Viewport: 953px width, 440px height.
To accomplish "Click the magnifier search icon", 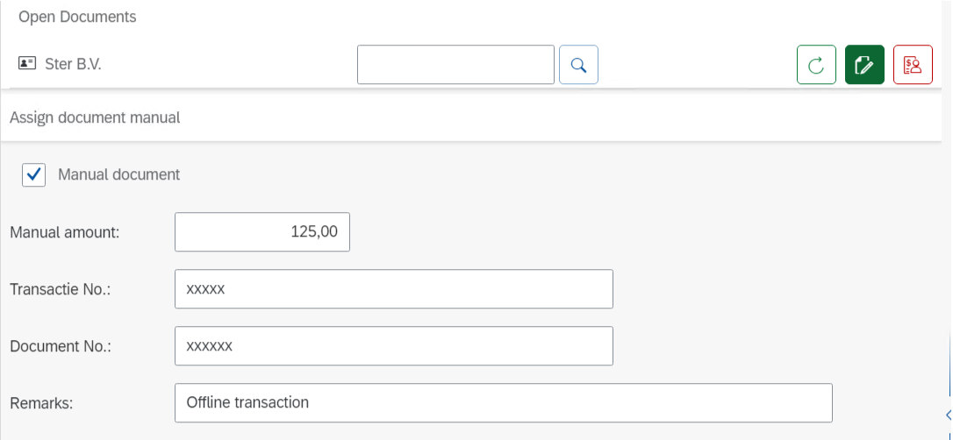I will [578, 65].
